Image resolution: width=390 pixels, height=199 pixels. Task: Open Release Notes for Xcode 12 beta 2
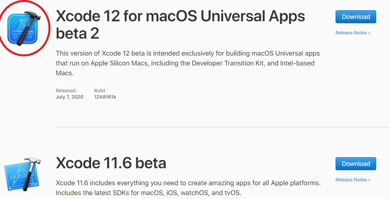coord(351,33)
